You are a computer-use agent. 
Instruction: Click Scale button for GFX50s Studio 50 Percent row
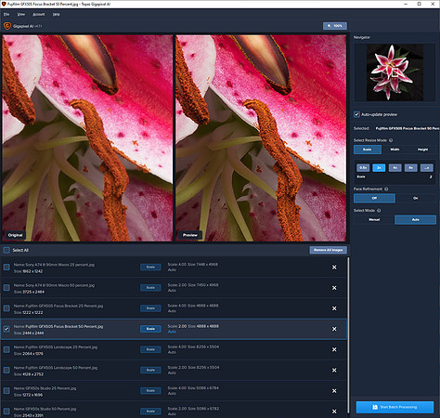pyautogui.click(x=150, y=411)
